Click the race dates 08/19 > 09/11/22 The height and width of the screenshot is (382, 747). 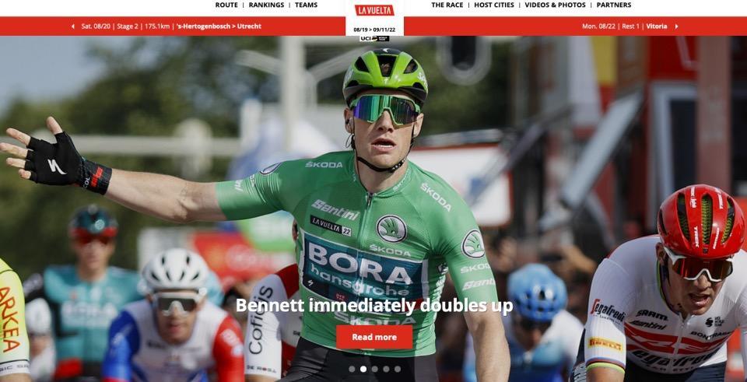click(374, 30)
